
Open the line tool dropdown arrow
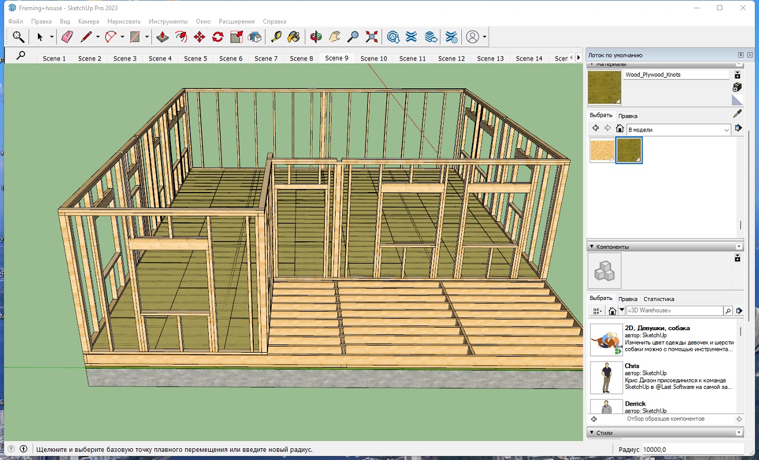click(x=98, y=37)
